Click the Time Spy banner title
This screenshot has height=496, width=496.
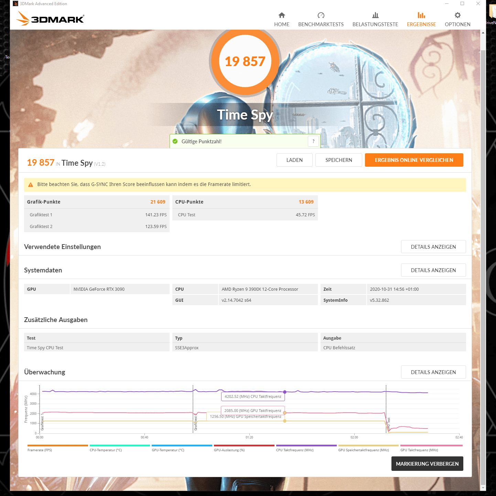point(245,115)
